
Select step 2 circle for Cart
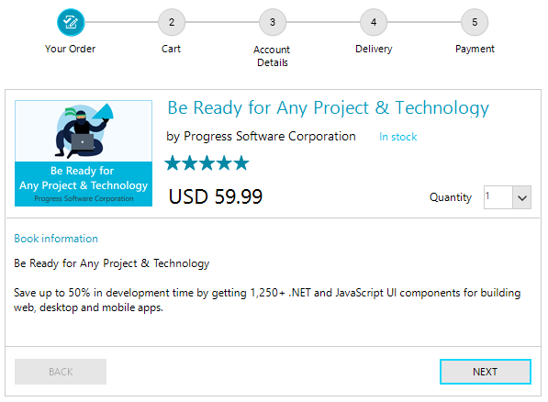(x=172, y=22)
